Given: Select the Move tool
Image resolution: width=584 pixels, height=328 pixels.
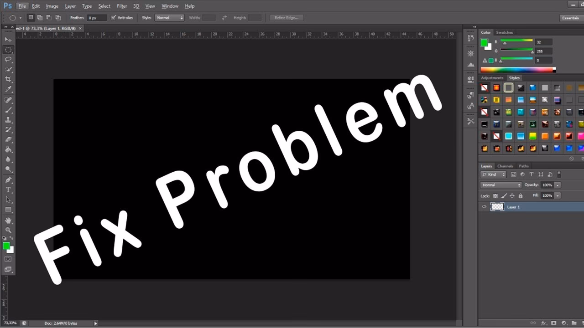Looking at the screenshot, I should (x=8, y=40).
